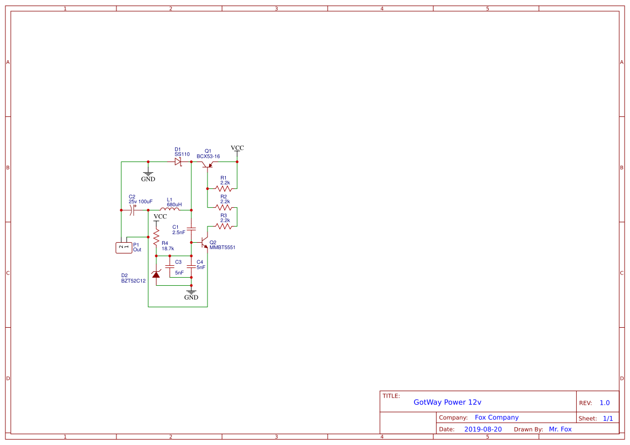Select the D1 Schottky diode symbol
630x445 pixels.
(178, 162)
